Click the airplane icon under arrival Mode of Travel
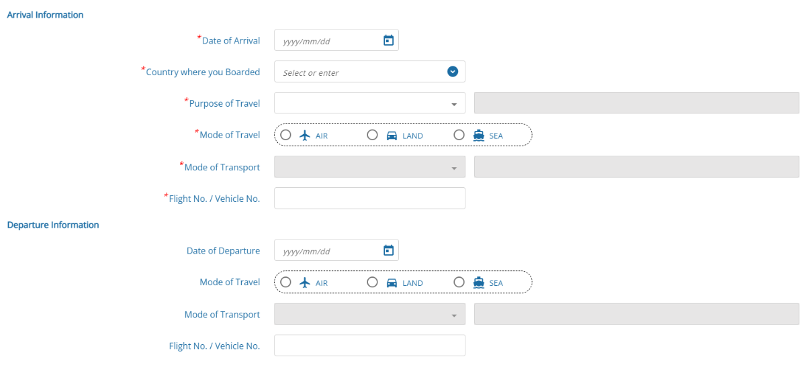Screen dimensions: 806x367 click(x=305, y=135)
